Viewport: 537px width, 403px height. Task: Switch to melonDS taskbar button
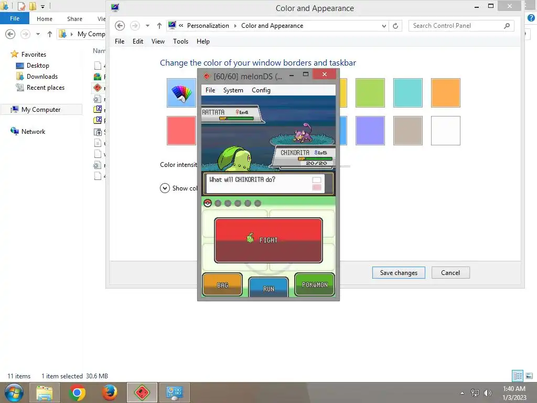pyautogui.click(x=142, y=393)
